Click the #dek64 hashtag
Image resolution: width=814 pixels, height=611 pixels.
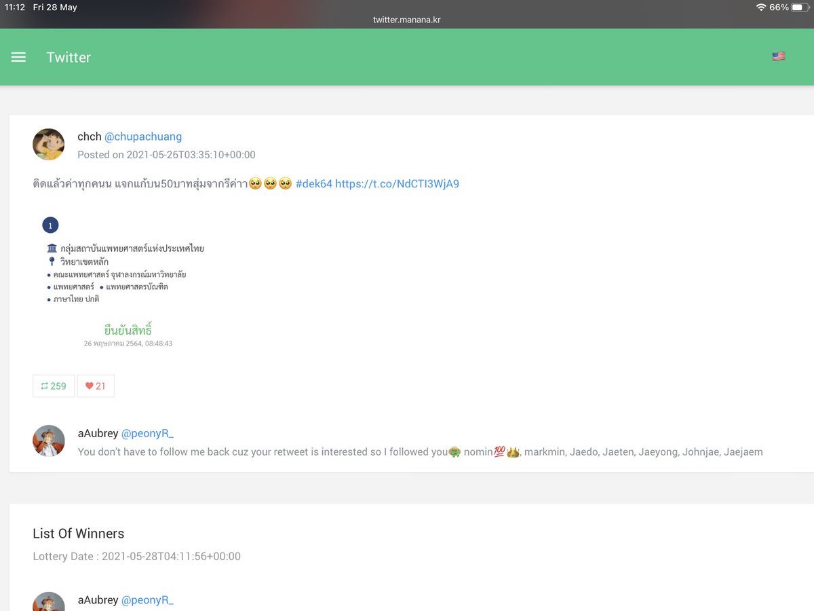[x=314, y=184]
